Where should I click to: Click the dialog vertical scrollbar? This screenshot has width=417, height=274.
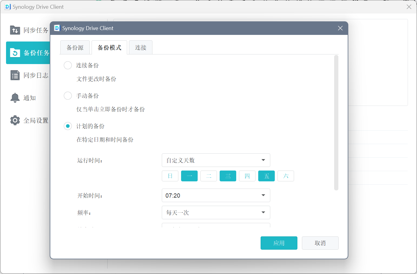[336, 123]
